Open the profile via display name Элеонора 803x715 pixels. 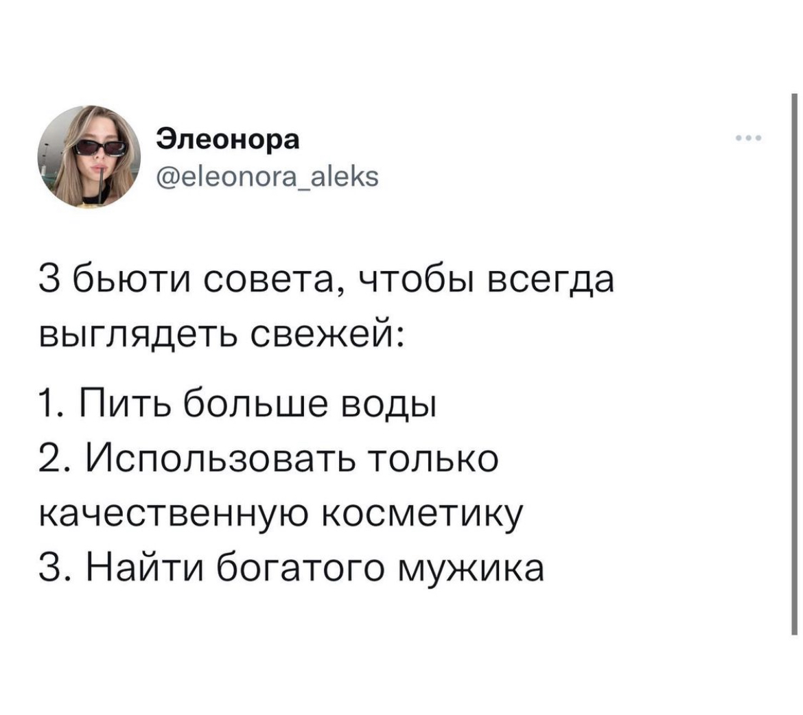tap(227, 139)
